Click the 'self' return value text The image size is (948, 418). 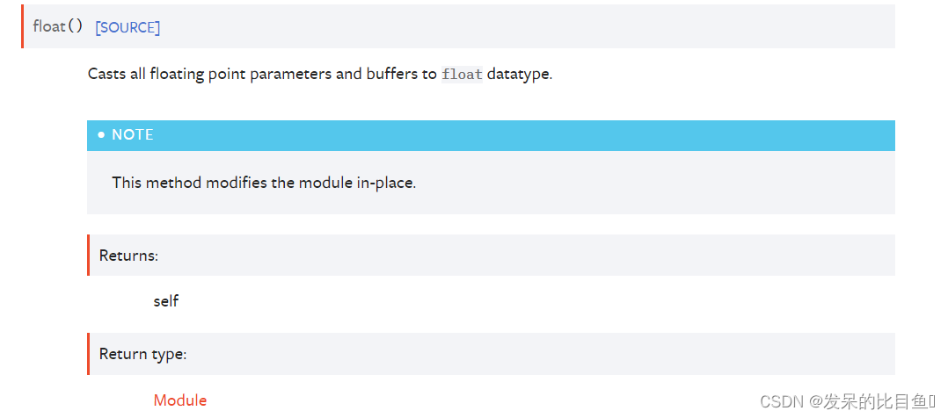coord(165,301)
